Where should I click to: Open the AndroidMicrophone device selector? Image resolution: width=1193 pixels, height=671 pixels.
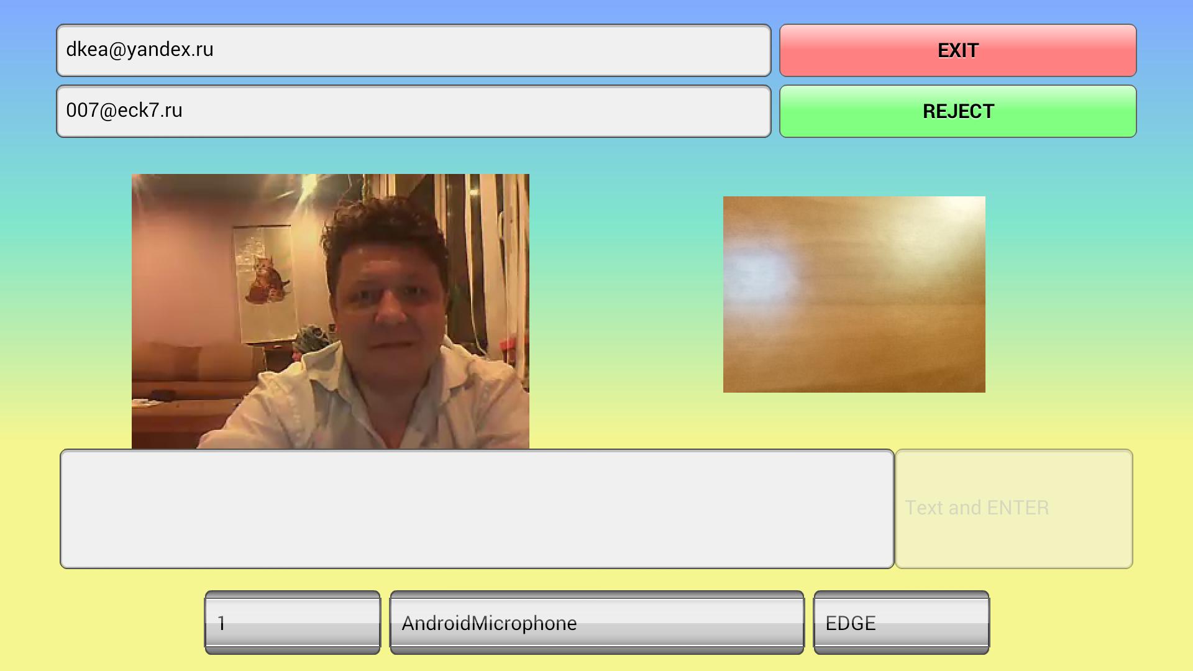point(596,623)
